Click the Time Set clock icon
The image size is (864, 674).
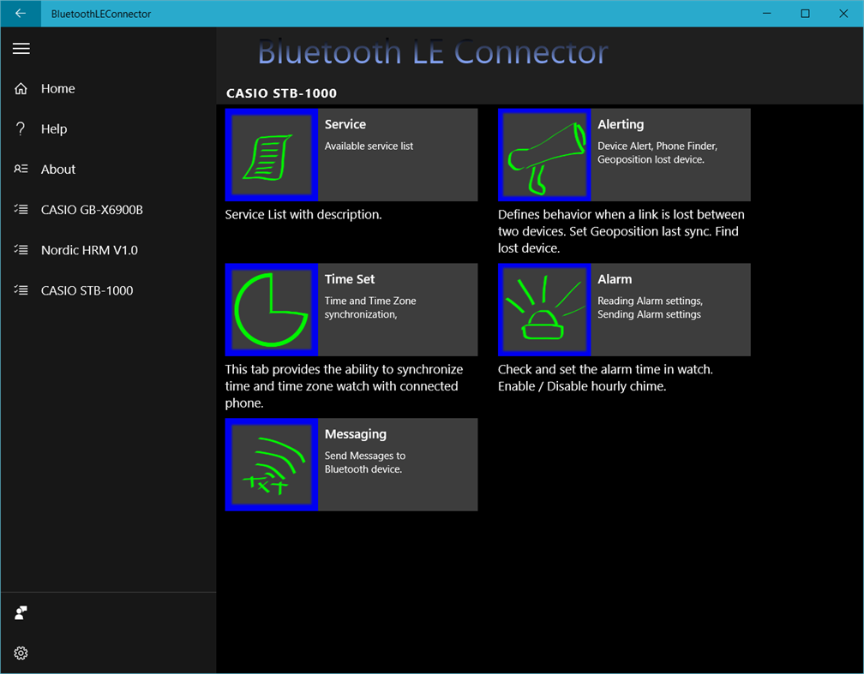click(271, 309)
